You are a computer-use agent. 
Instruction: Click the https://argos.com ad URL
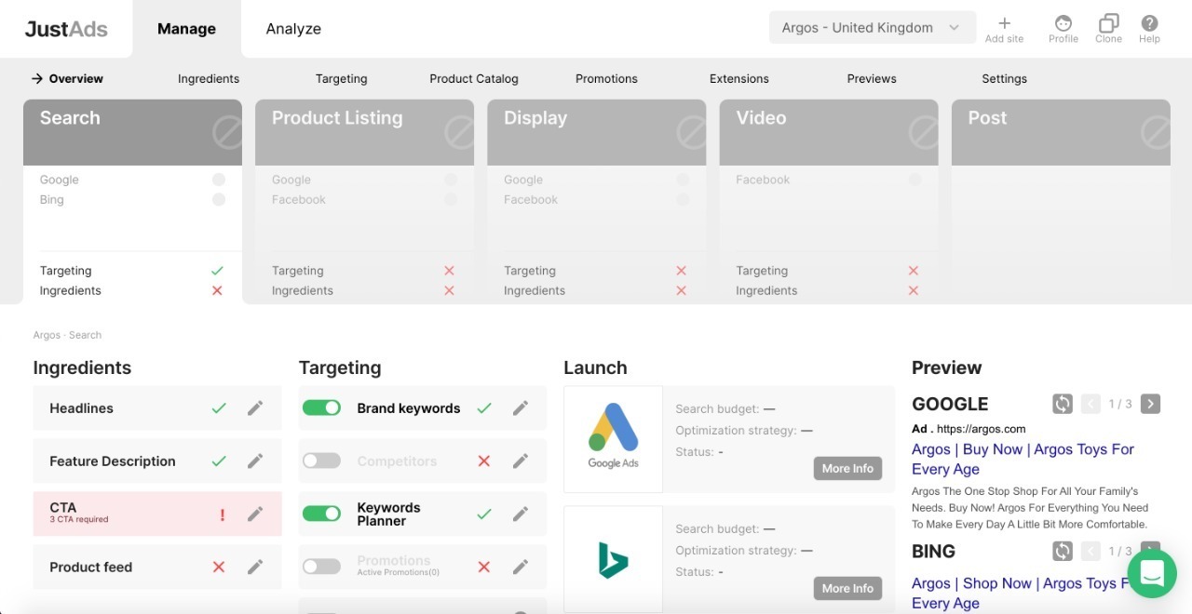point(981,429)
